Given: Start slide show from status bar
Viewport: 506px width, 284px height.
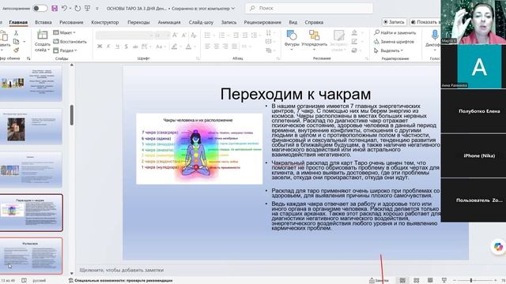Looking at the screenshot, I should 444,281.
